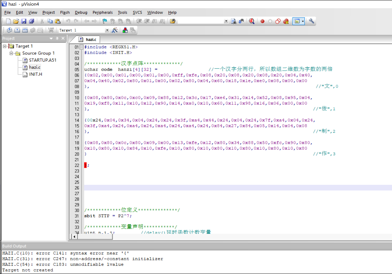
Task: Click the Build target icon
Action: tap(17, 30)
